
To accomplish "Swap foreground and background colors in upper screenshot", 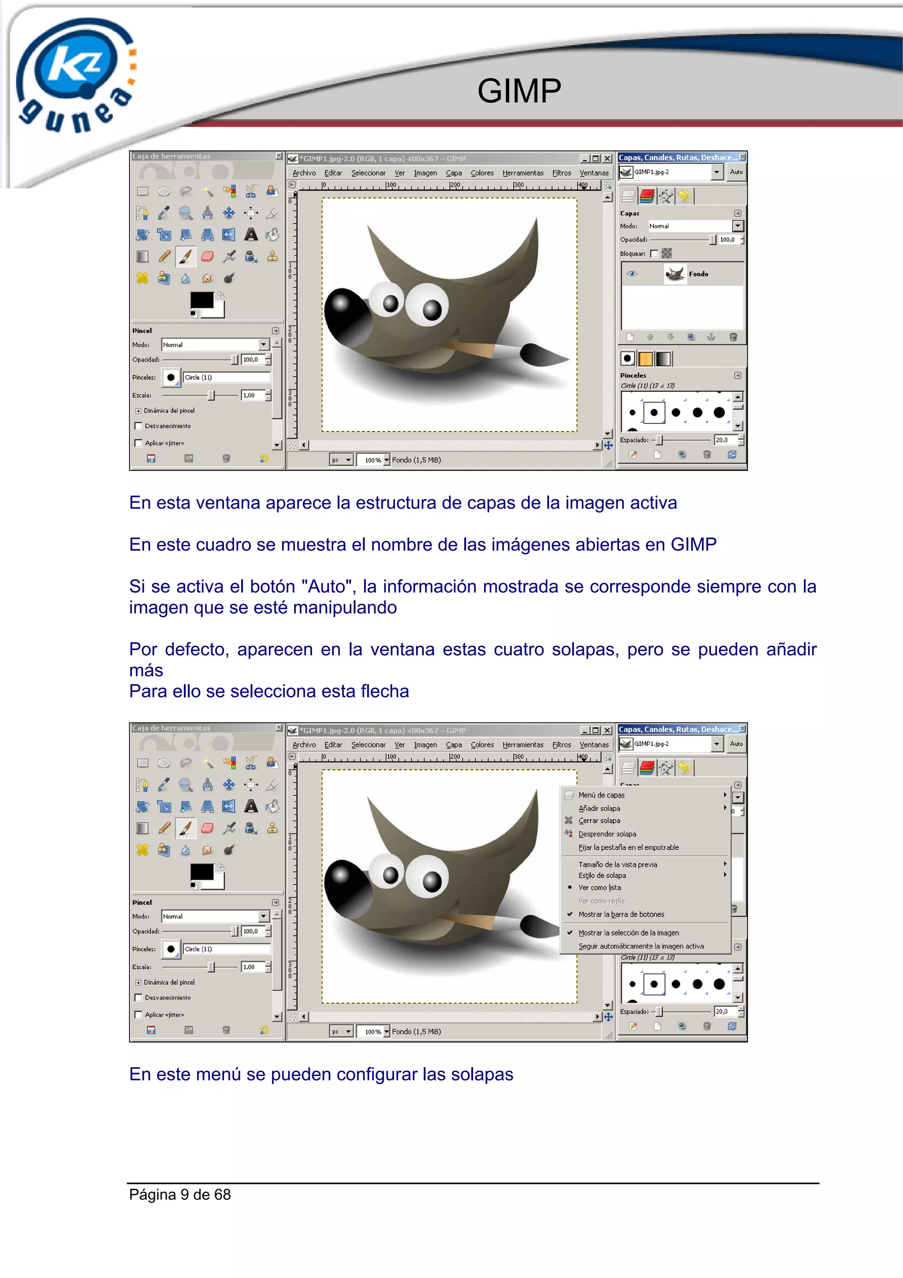I will pyautogui.click(x=221, y=296).
